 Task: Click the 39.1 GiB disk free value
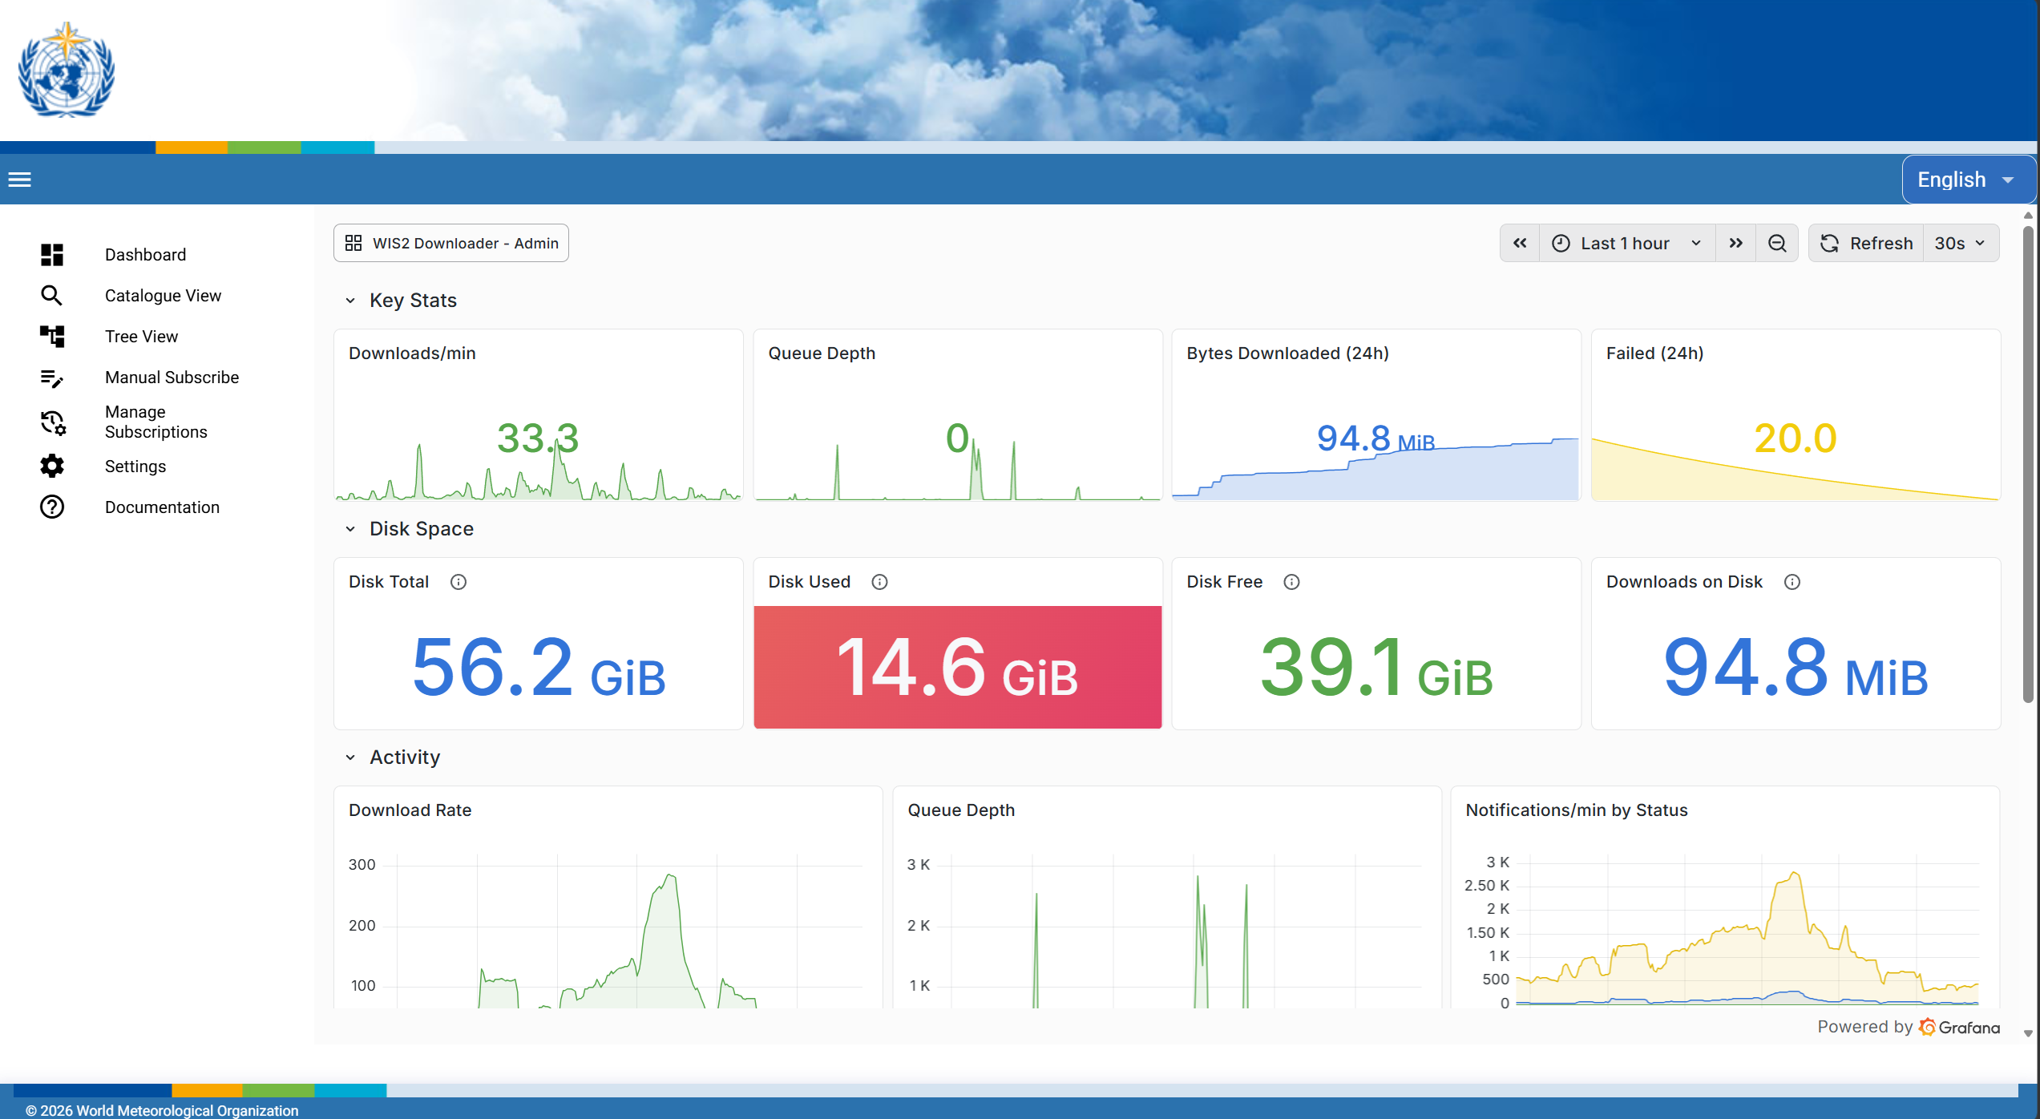pos(1376,667)
